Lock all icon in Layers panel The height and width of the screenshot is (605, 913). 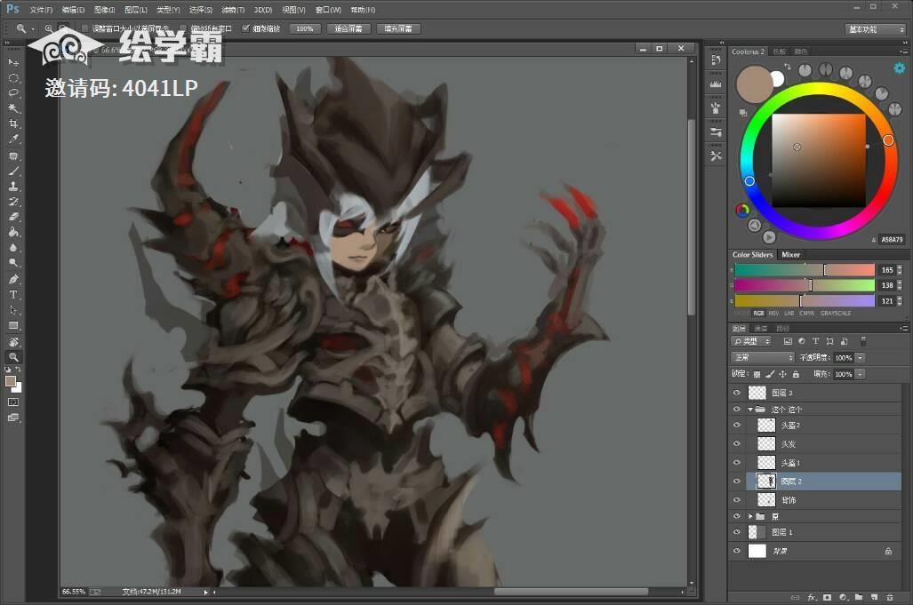click(x=796, y=374)
